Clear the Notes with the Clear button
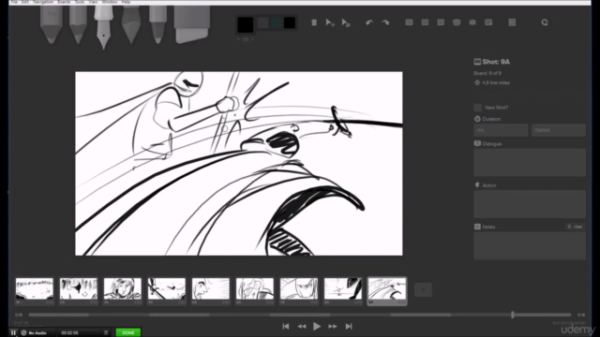Screen dimensions: 600x337 click(x=575, y=227)
